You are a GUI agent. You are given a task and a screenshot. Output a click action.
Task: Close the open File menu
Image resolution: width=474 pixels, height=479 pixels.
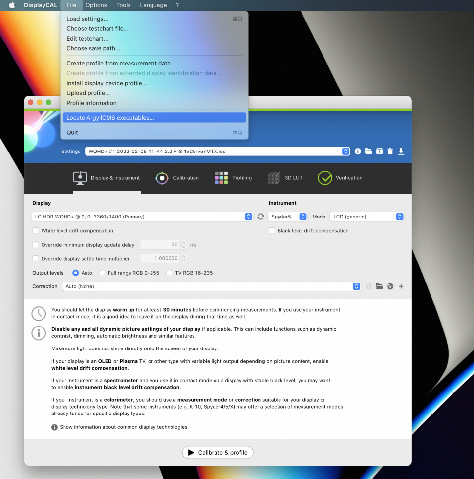(71, 5)
